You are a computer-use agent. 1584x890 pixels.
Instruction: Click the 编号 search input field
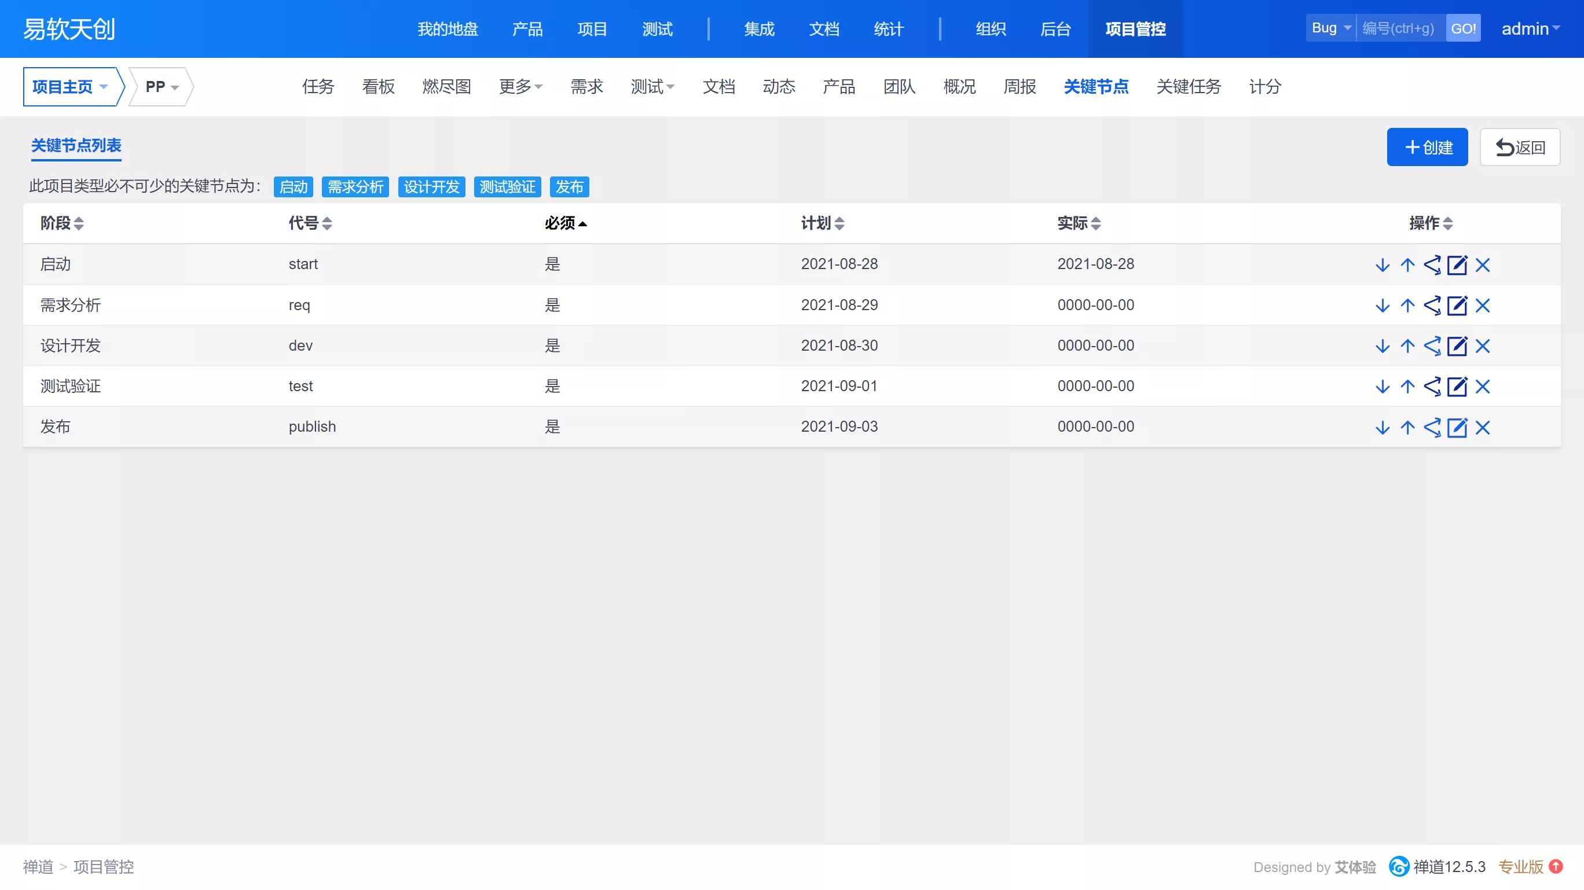(1400, 28)
